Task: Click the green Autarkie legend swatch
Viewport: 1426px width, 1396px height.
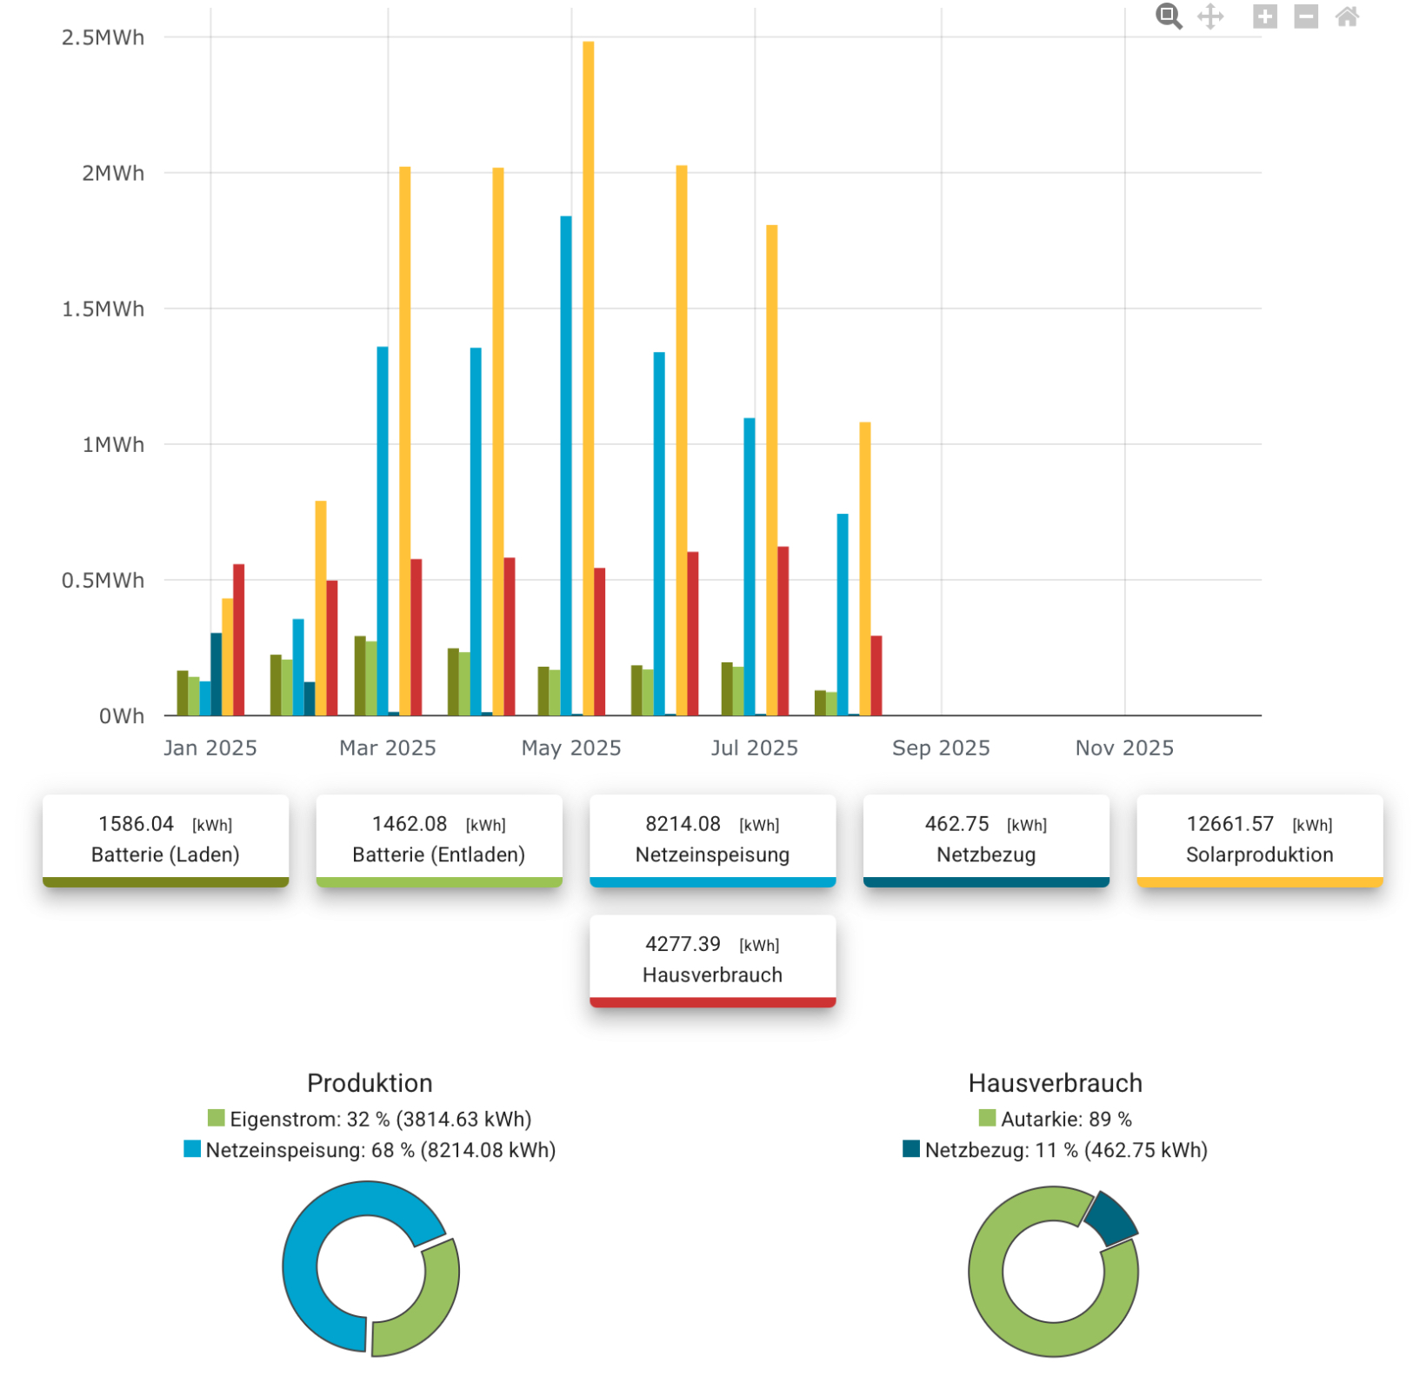Action: pos(987,1118)
